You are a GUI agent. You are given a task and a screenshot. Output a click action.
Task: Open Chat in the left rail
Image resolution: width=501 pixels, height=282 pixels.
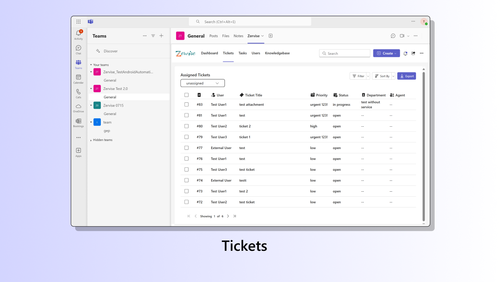coord(78,50)
